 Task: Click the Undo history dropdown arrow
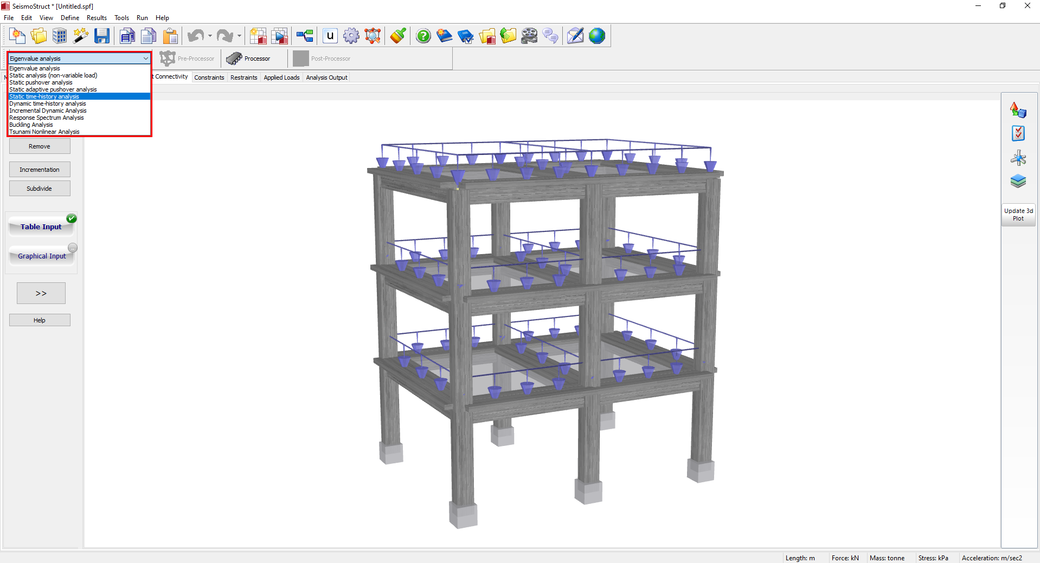(x=210, y=36)
